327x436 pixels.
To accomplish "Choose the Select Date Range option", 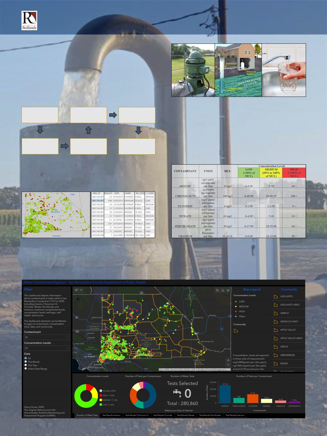I will pyautogui.click(x=26, y=369).
